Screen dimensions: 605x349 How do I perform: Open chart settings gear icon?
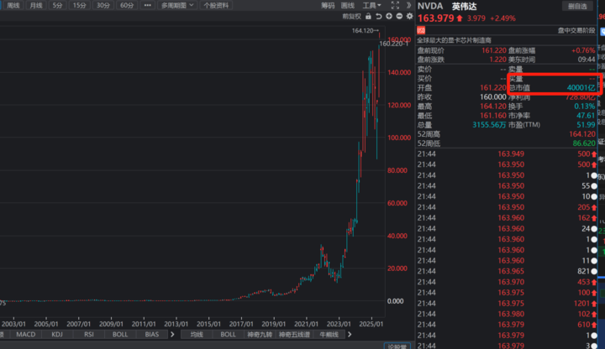[x=409, y=16]
